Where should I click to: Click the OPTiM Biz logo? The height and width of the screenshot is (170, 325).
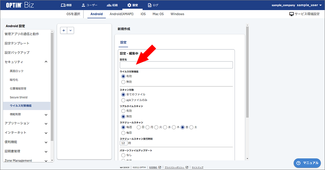pyautogui.click(x=20, y=5)
